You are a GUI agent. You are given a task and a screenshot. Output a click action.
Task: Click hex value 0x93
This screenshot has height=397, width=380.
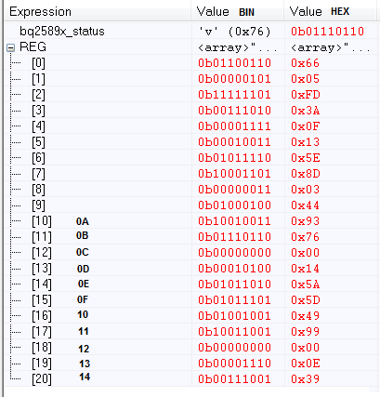click(x=305, y=221)
